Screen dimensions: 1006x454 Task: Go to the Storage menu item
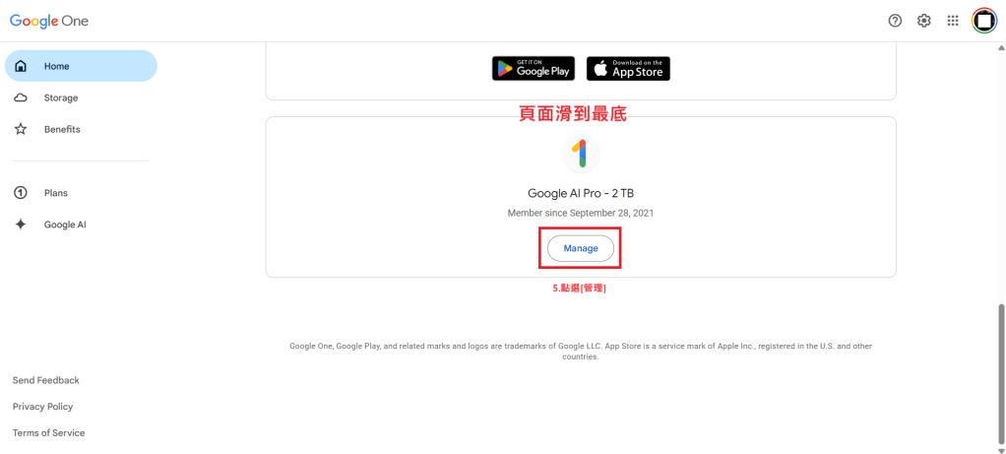click(x=61, y=97)
